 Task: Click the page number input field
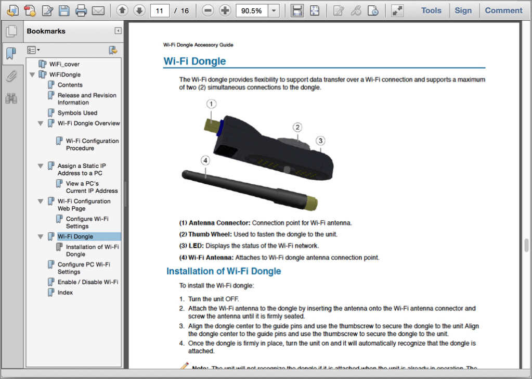(x=160, y=10)
